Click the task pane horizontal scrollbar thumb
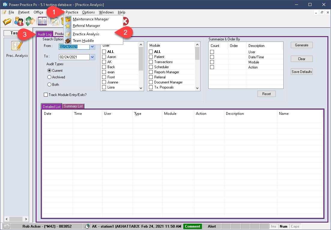The width and height of the screenshot is (331, 230). [x=16, y=219]
